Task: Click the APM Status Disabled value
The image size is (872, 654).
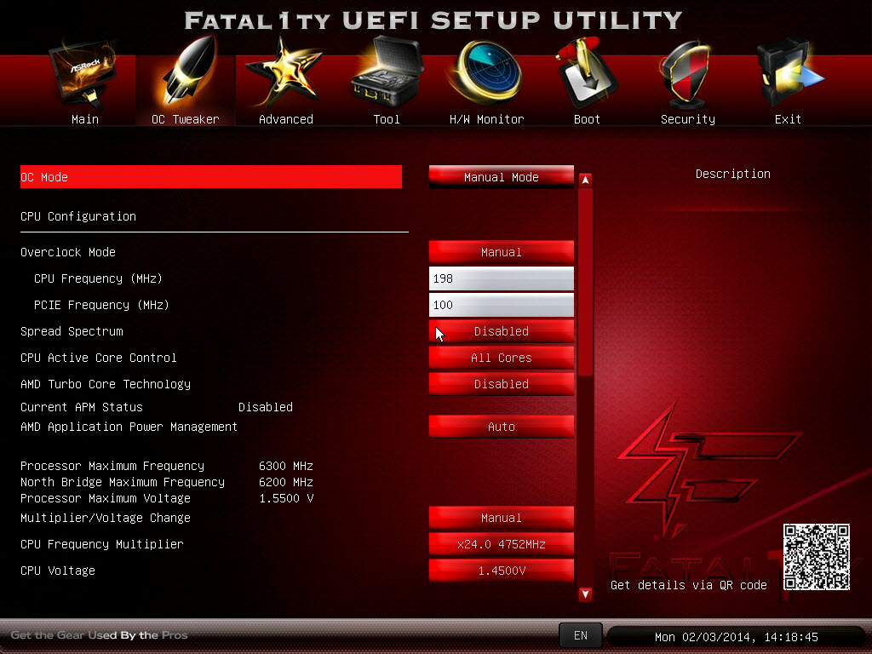Action: pyautogui.click(x=266, y=407)
